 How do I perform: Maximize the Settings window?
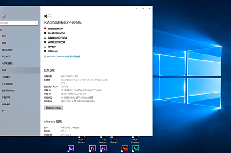pos(143,8)
